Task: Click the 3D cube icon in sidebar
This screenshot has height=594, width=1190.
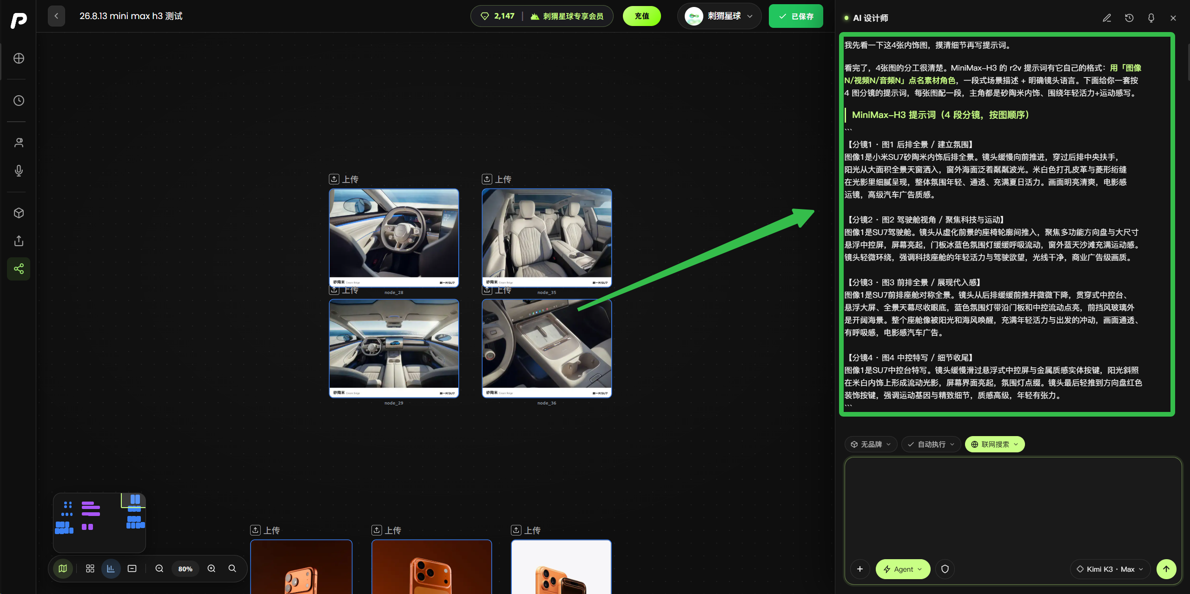Action: tap(19, 213)
